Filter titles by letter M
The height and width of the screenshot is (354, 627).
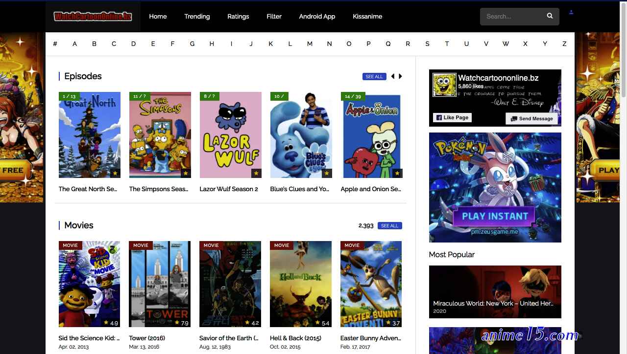click(310, 44)
